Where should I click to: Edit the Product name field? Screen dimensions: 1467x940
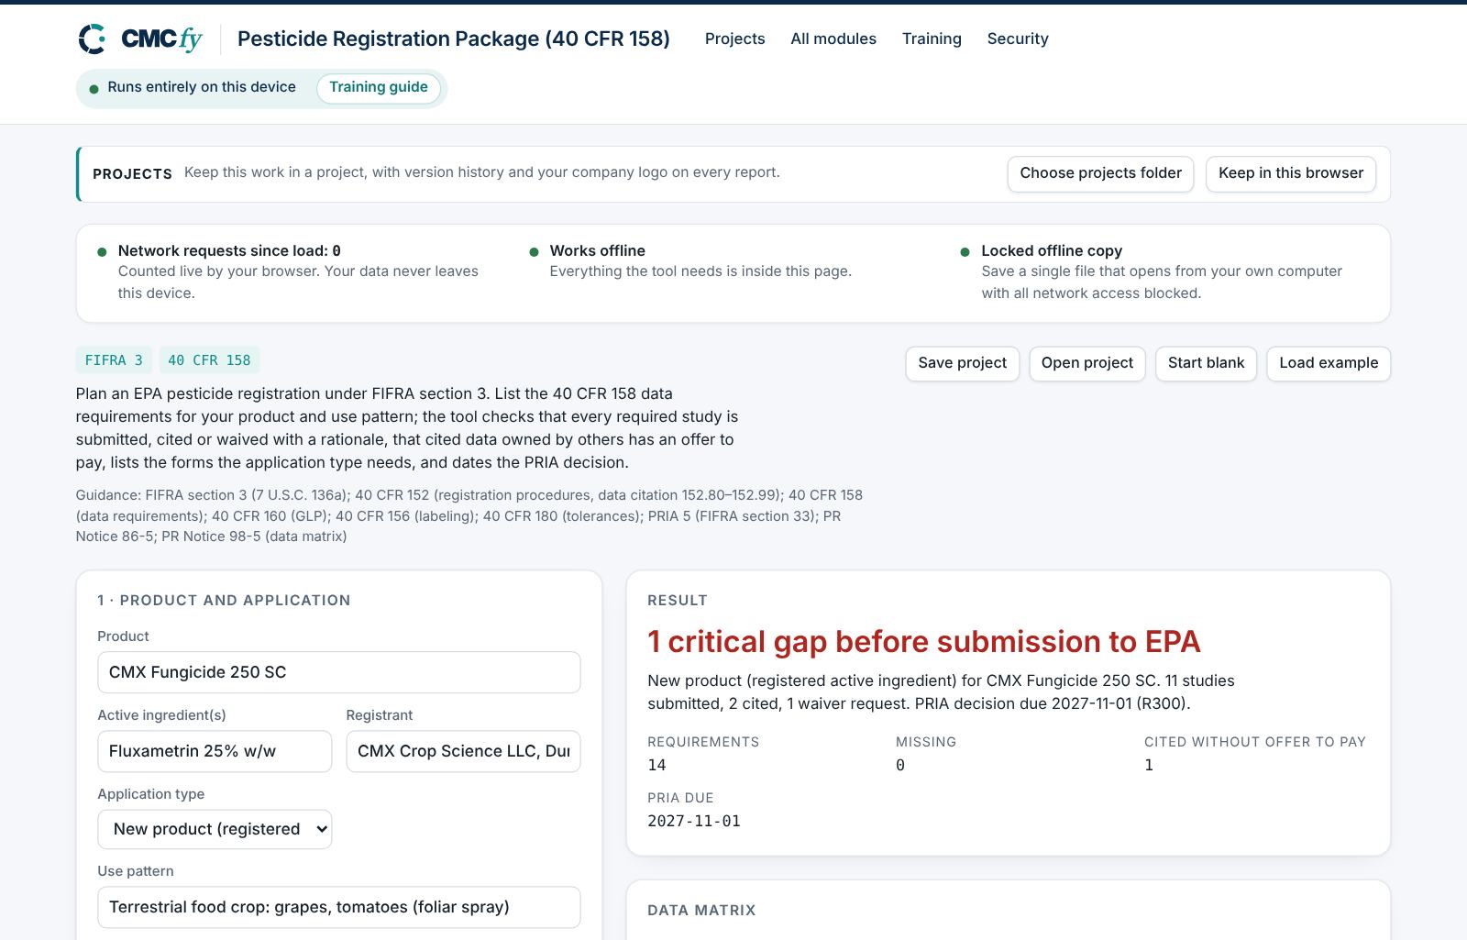coord(339,672)
